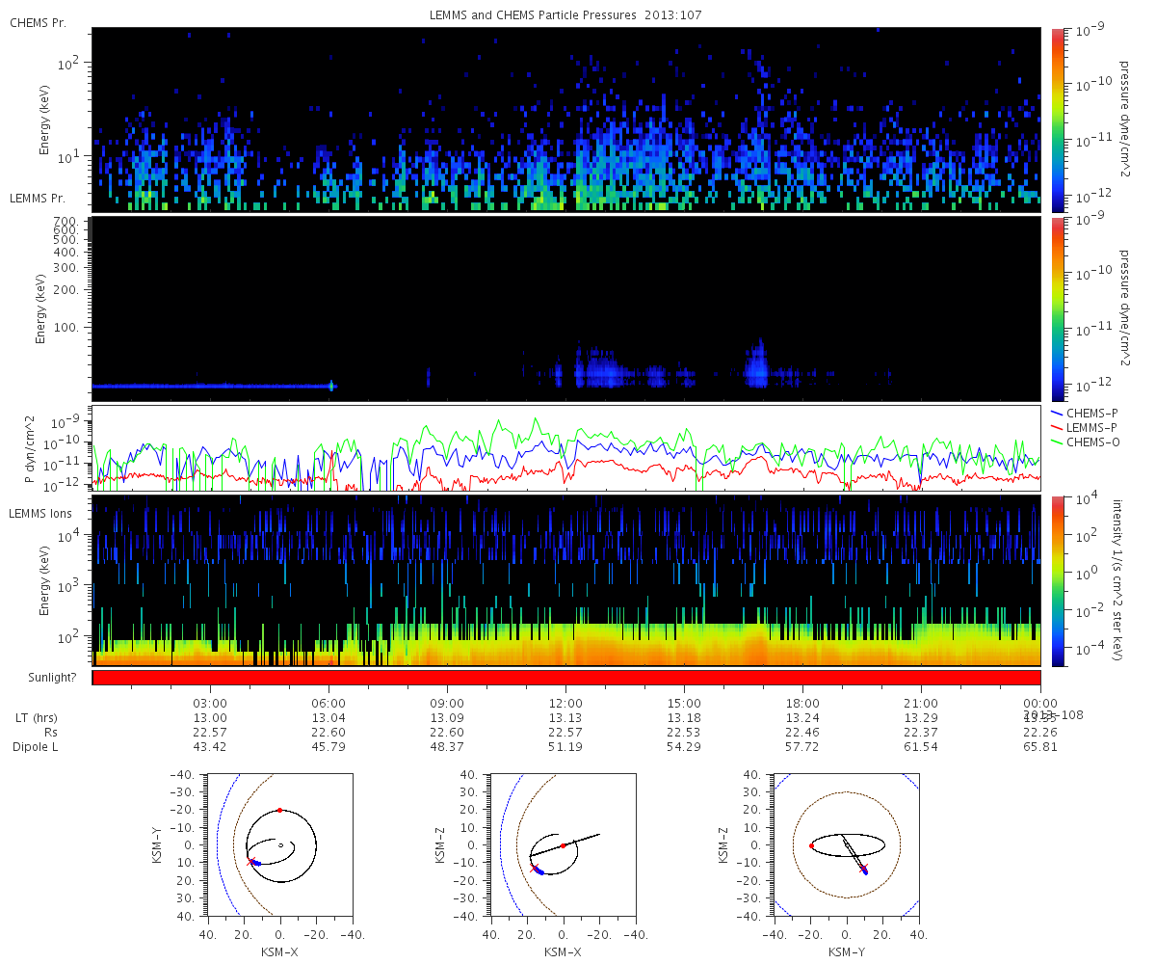The height and width of the screenshot is (964, 1156).
Task: Click the CHEMS pressure color bar
Action: (1058, 120)
